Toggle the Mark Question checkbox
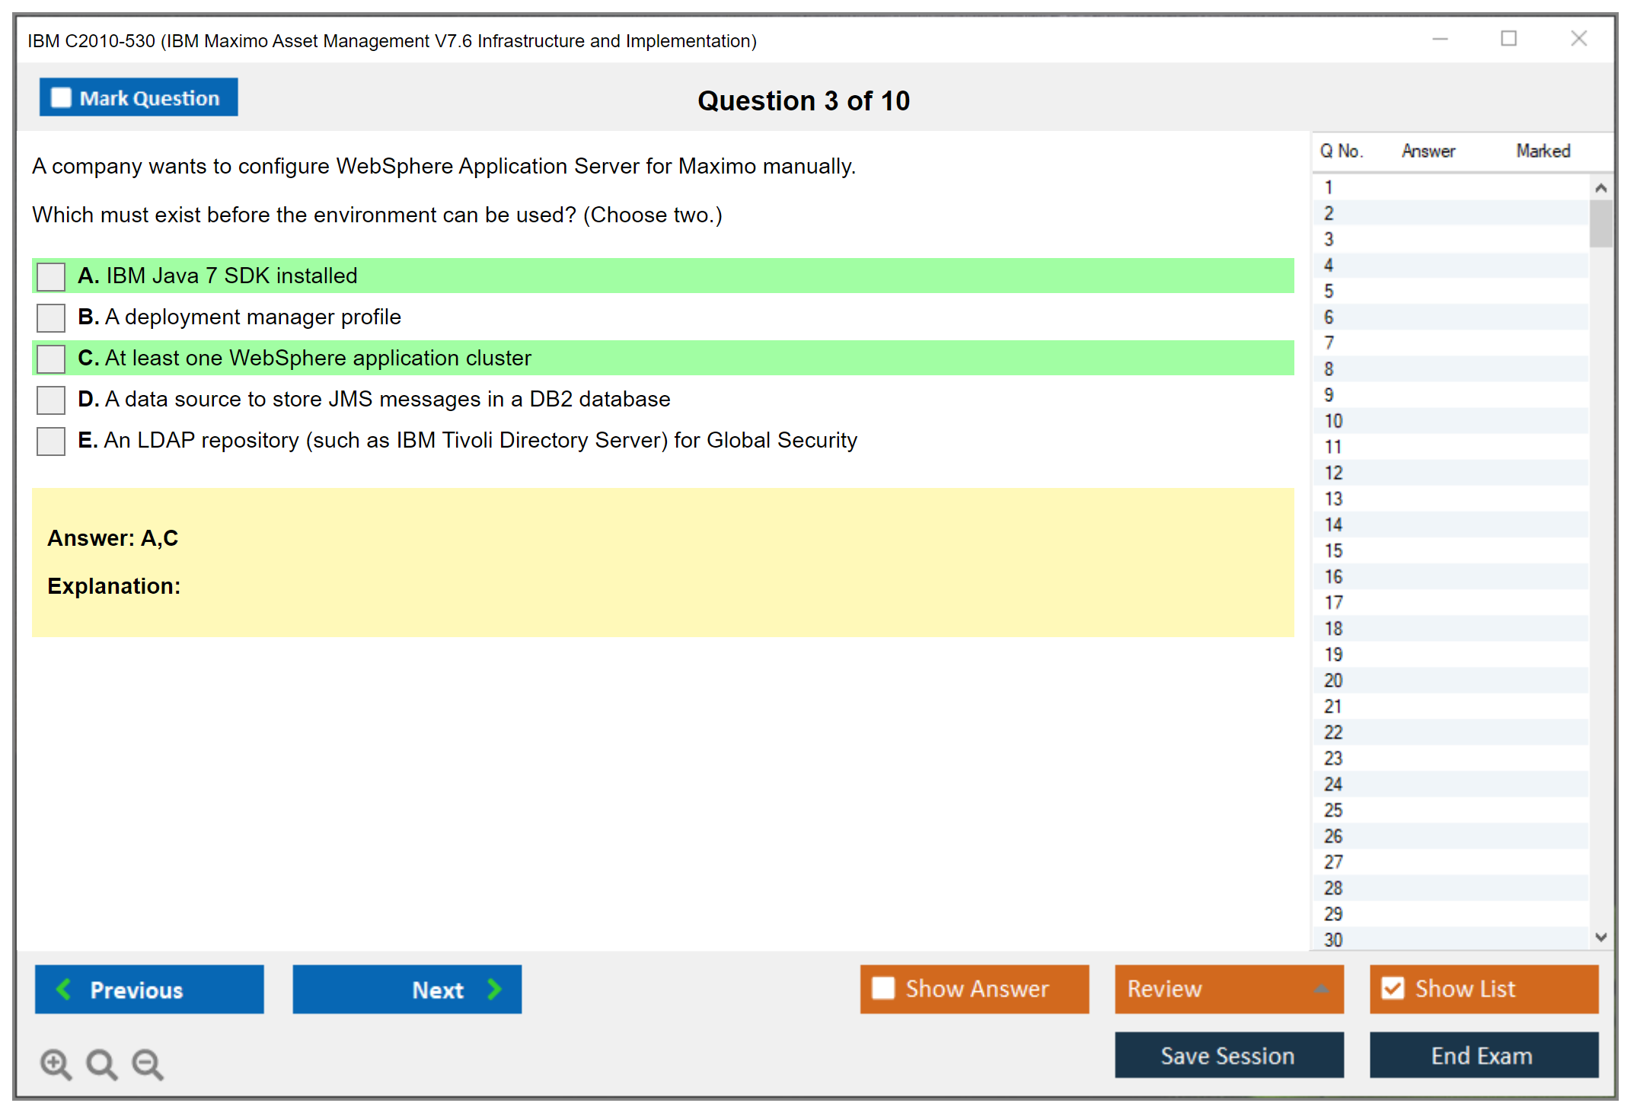The height and width of the screenshot is (1119, 1637). pyautogui.click(x=61, y=97)
